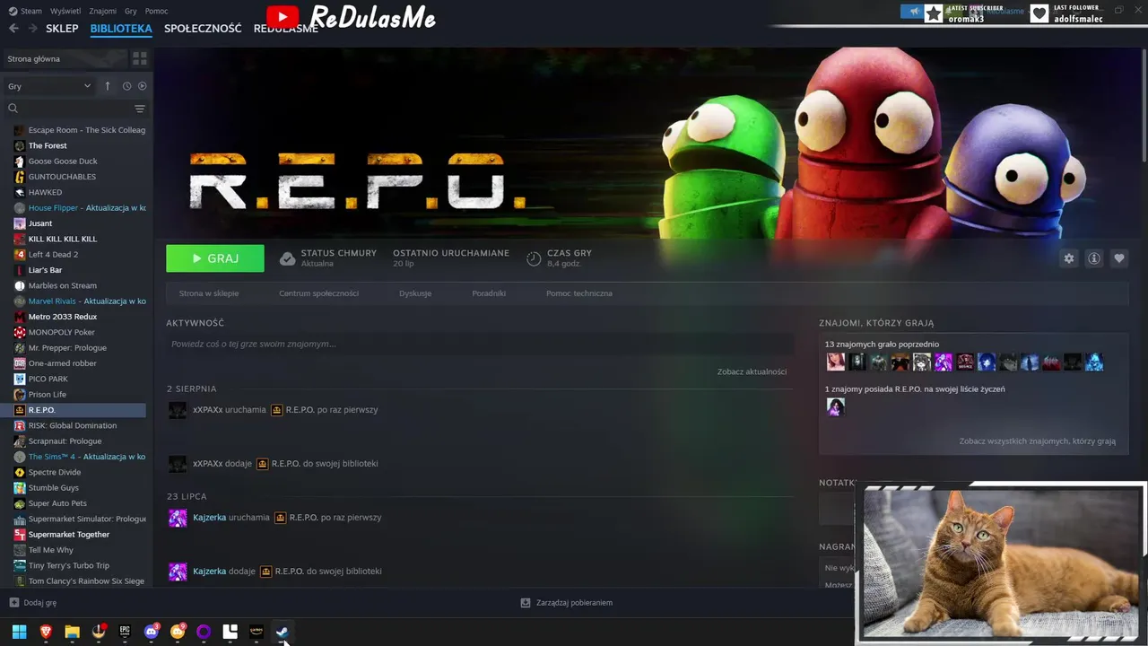The height and width of the screenshot is (646, 1148).
Task: Click the plus icon next to Dodaj grę
Action: point(13,603)
